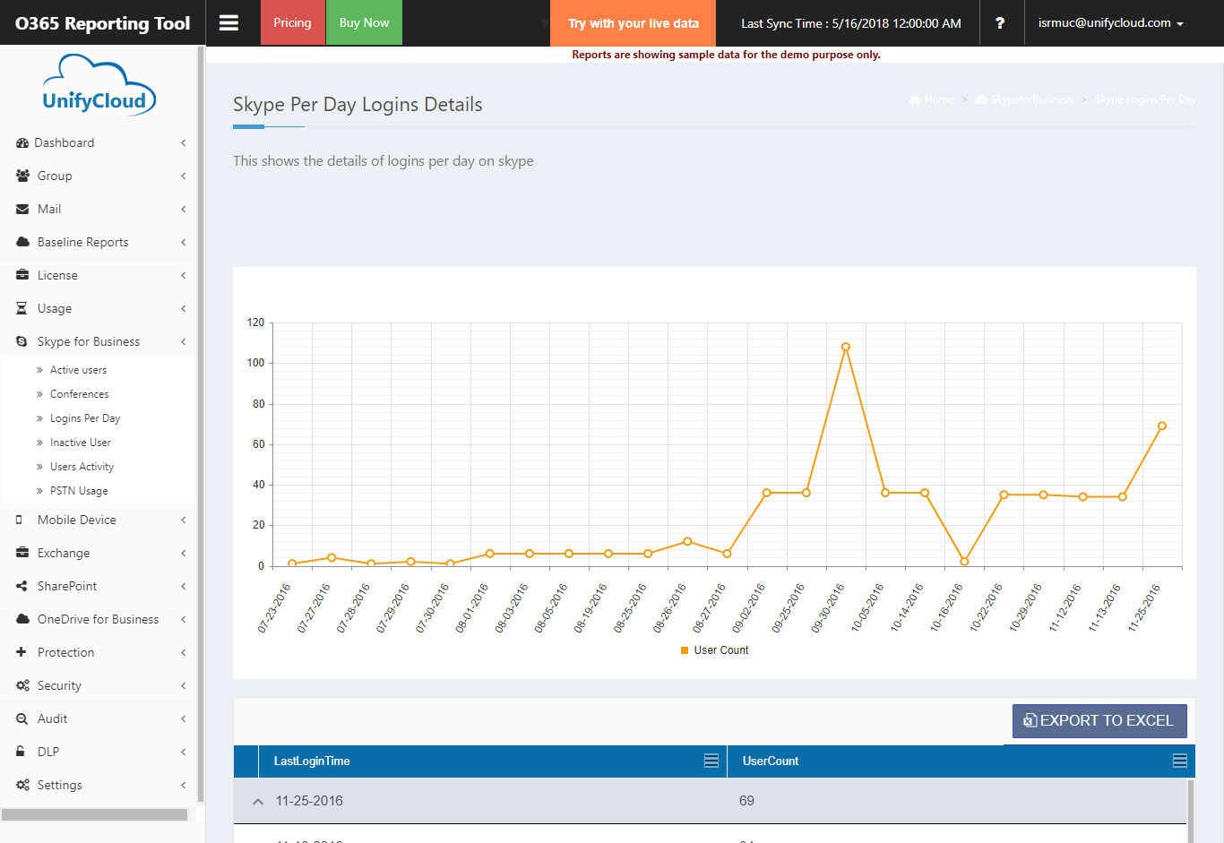The width and height of the screenshot is (1224, 843).
Task: Click the Home breadcrumb icon
Action: (x=915, y=99)
